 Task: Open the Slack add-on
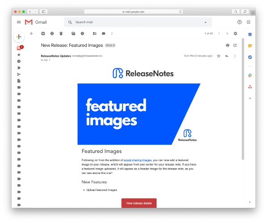pyautogui.click(x=250, y=75)
